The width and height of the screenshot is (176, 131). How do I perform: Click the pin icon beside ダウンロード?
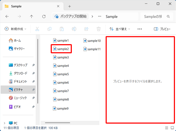coord(33,73)
